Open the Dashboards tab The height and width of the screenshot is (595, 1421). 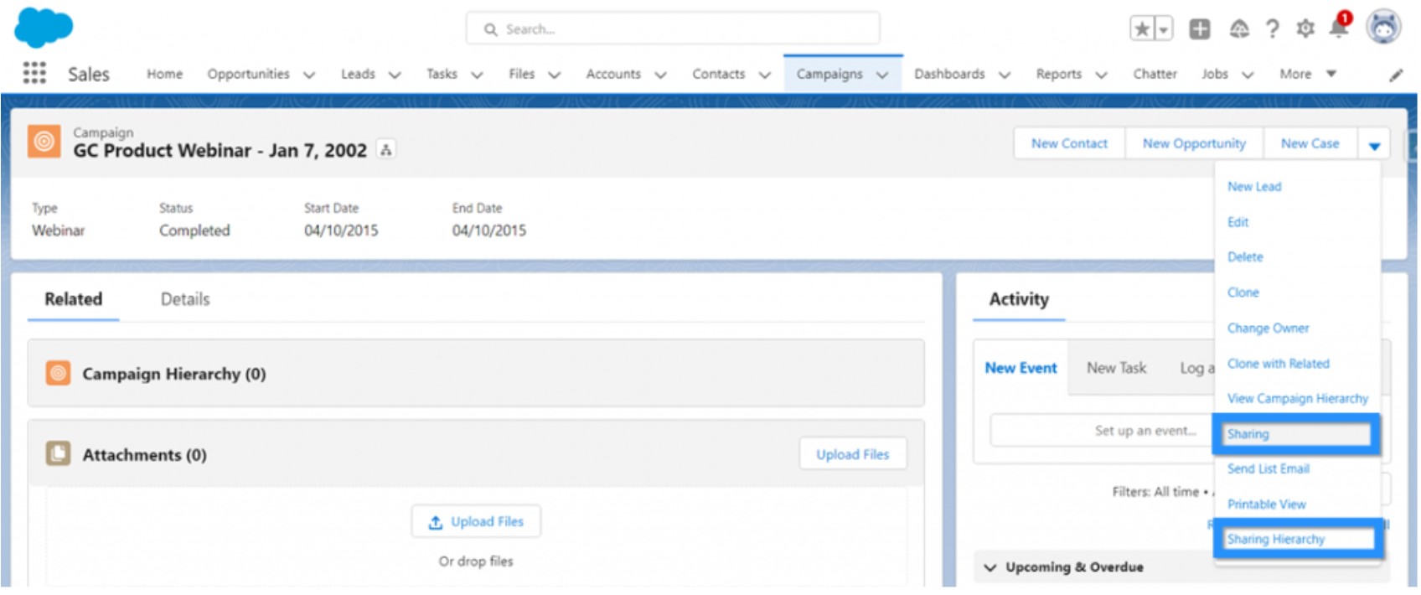point(949,74)
